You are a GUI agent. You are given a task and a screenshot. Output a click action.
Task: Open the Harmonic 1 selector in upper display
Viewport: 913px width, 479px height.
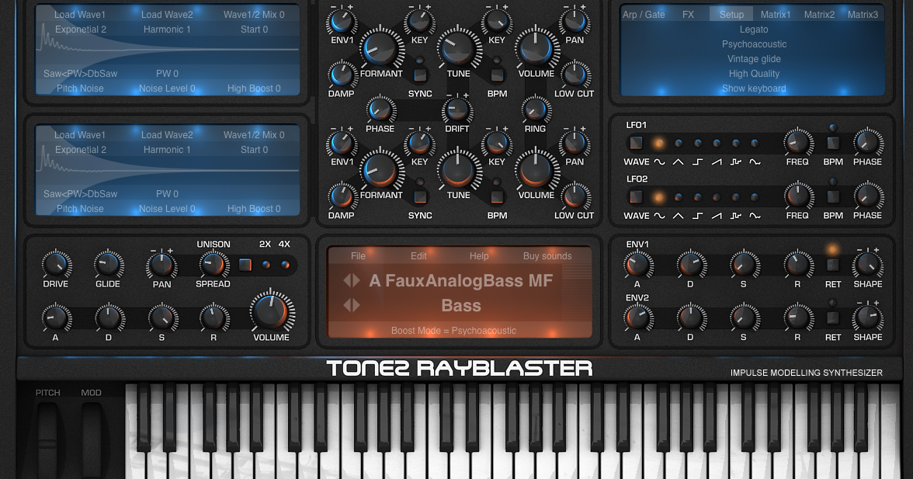(x=167, y=29)
